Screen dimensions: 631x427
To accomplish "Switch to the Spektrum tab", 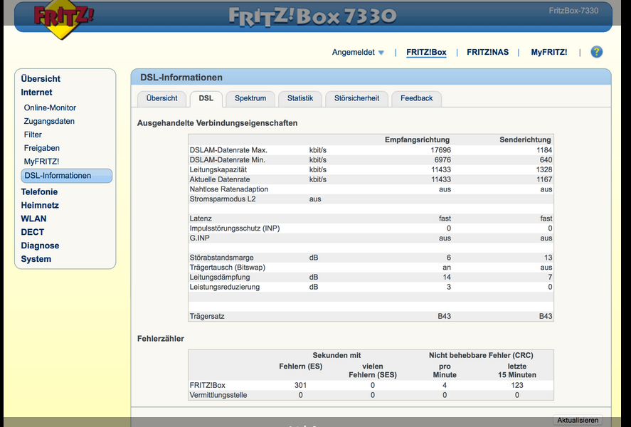I will [250, 98].
